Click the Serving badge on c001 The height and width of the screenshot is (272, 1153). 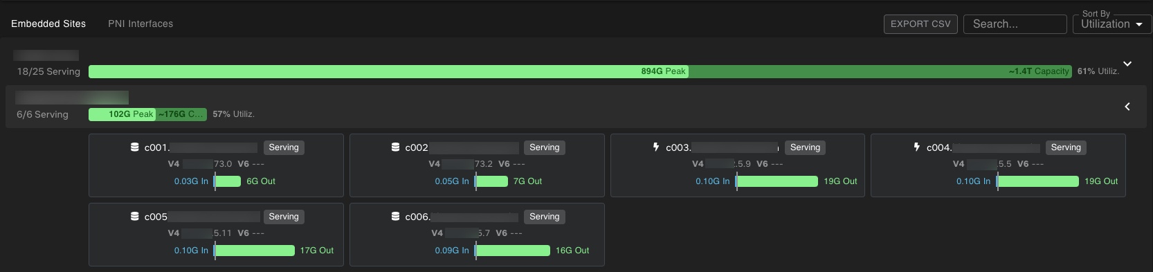(x=284, y=147)
